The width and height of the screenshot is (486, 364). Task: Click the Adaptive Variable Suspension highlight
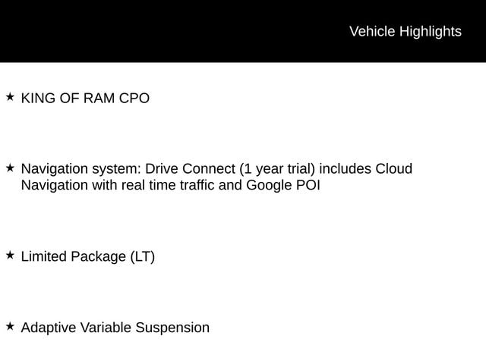pos(115,328)
